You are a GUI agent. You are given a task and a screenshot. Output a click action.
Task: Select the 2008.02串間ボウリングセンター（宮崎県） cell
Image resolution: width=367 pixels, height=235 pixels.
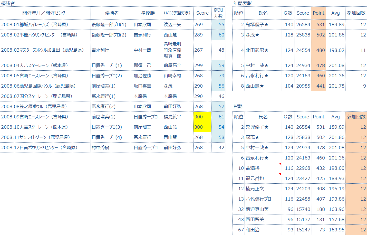tap(45, 35)
